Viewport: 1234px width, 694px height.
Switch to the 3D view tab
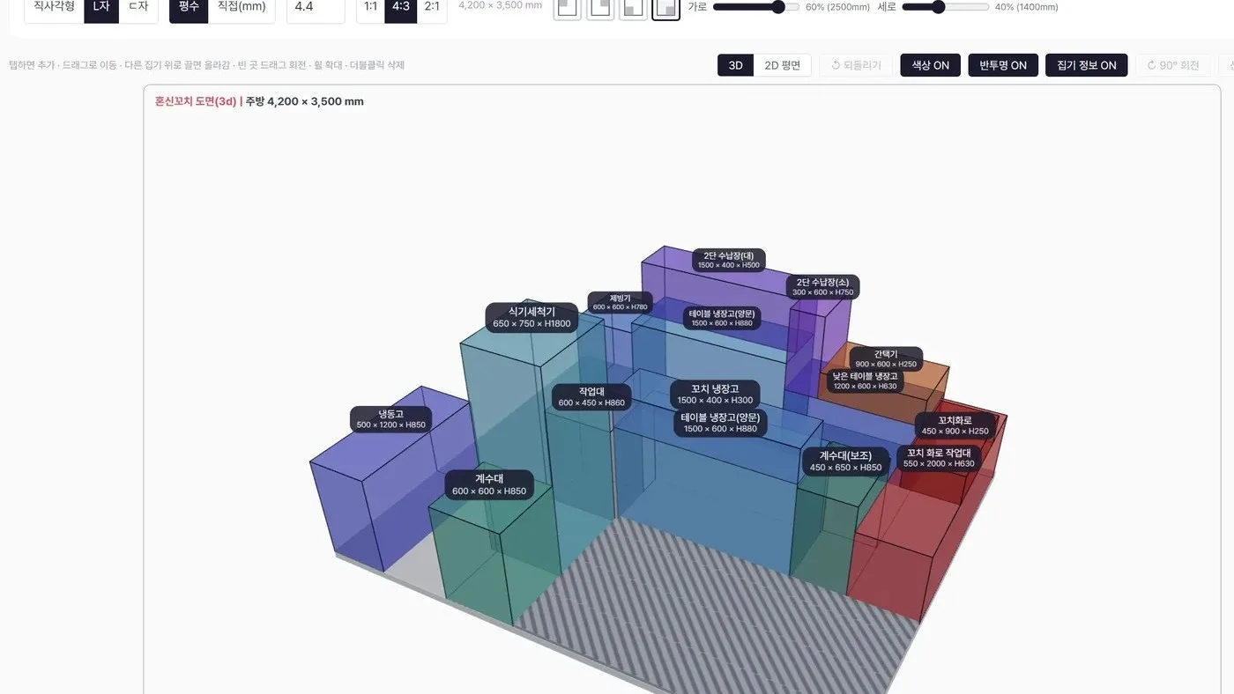point(735,65)
